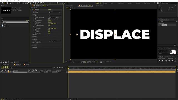This screenshot has height=100, width=178.
Task: Toggle Shatter effect fx switch
Action: click(33, 9)
